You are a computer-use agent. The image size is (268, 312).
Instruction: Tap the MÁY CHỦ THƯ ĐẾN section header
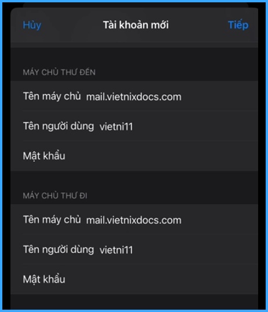pos(59,72)
